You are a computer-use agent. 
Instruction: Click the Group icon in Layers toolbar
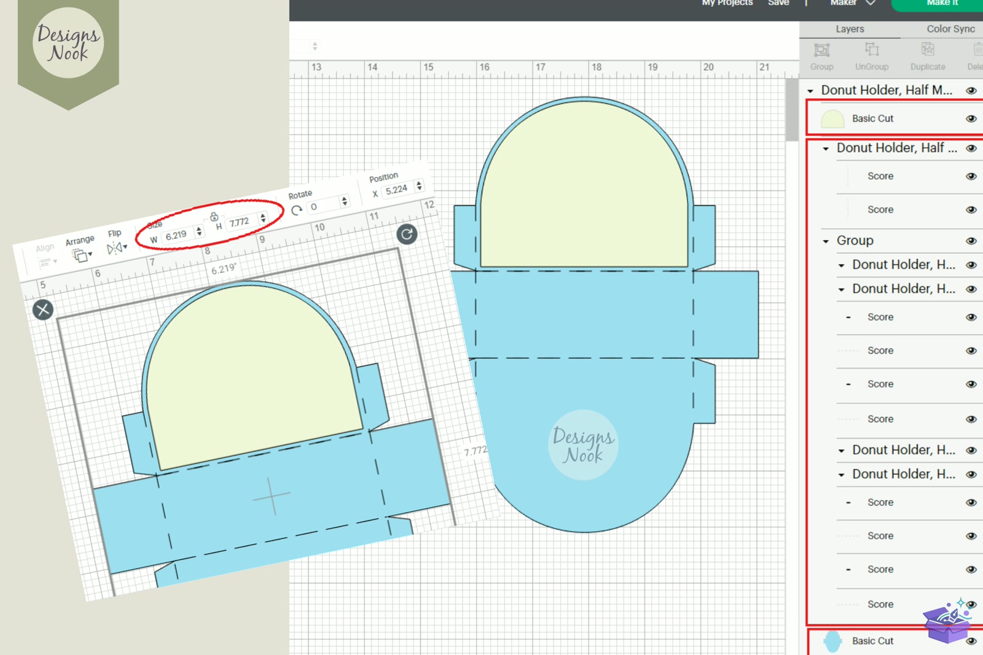[821, 50]
